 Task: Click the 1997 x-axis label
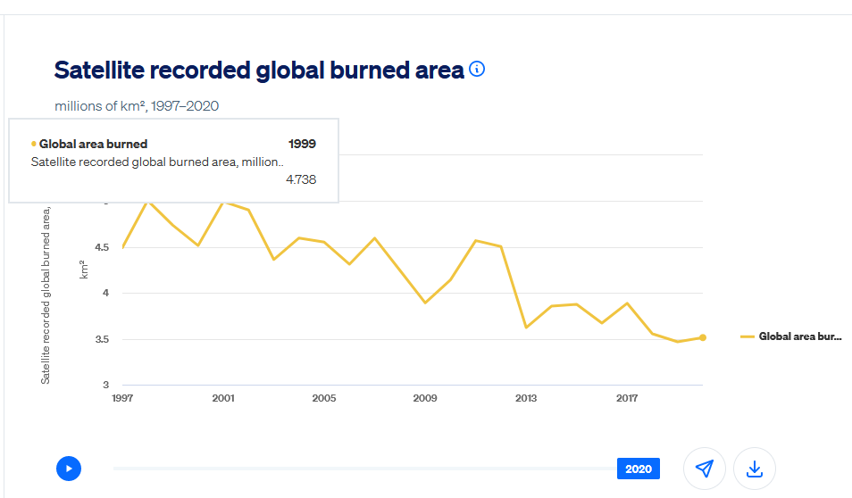[x=122, y=399]
